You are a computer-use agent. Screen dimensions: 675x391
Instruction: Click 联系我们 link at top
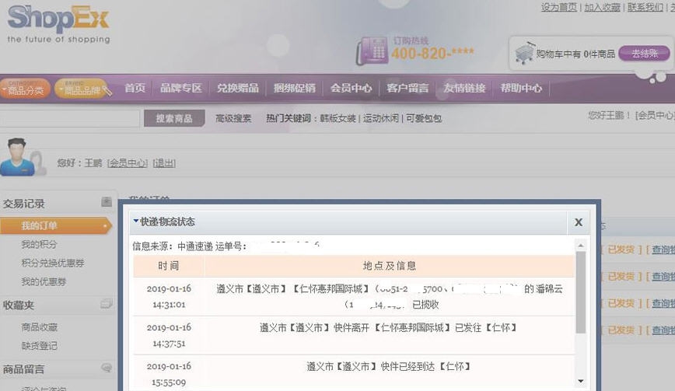pos(645,7)
